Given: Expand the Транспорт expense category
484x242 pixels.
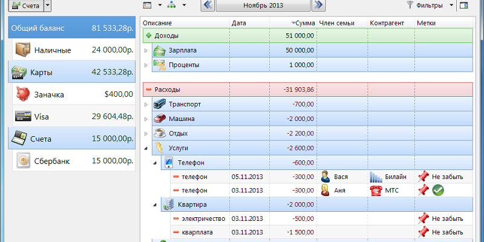Looking at the screenshot, I should [146, 105].
